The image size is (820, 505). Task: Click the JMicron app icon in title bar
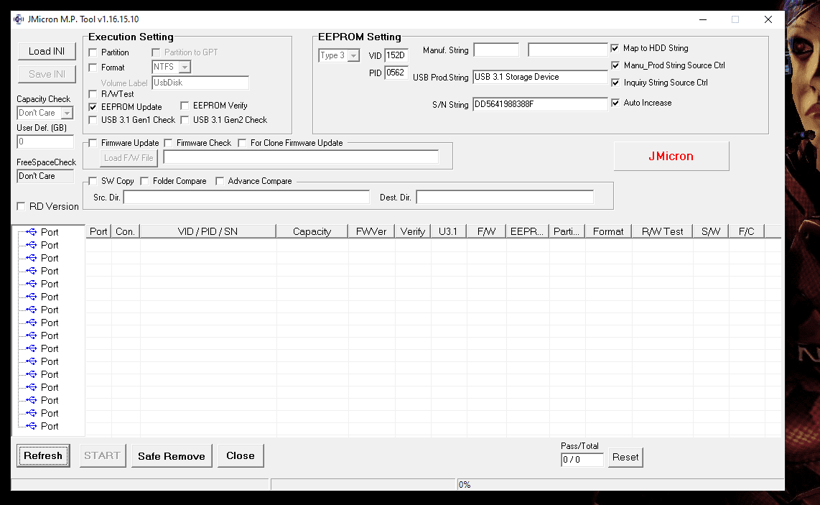[x=19, y=19]
